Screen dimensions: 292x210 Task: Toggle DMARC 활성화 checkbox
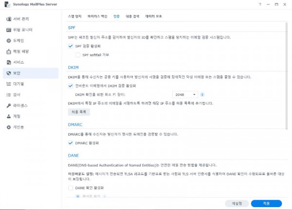click(x=71, y=143)
